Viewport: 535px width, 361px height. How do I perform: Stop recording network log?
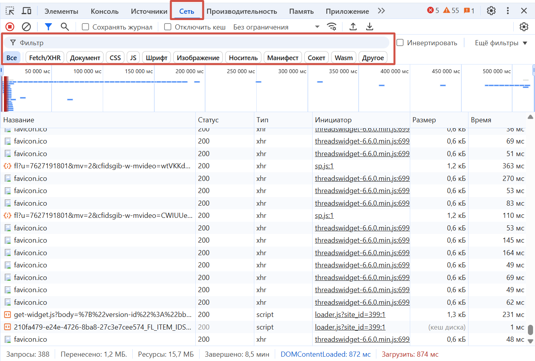10,27
